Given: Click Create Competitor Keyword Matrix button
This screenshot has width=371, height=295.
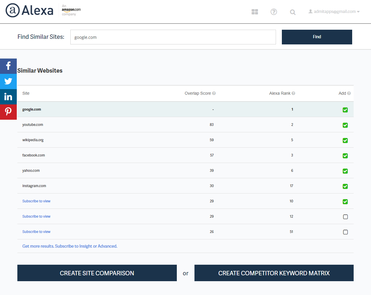Looking at the screenshot, I should pos(274,273).
